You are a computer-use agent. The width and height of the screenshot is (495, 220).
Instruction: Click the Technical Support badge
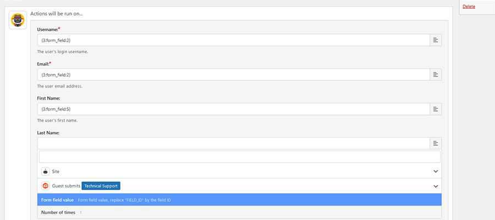(x=101, y=186)
